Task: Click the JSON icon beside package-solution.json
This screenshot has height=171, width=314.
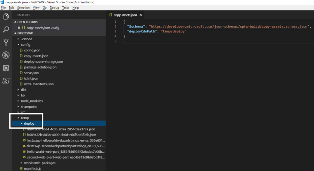Action: pyautogui.click(x=21, y=67)
